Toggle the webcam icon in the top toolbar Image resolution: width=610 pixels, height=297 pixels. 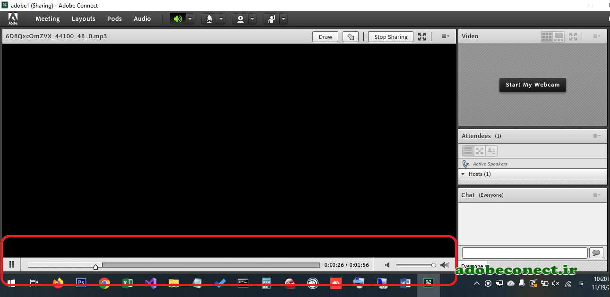tap(241, 19)
